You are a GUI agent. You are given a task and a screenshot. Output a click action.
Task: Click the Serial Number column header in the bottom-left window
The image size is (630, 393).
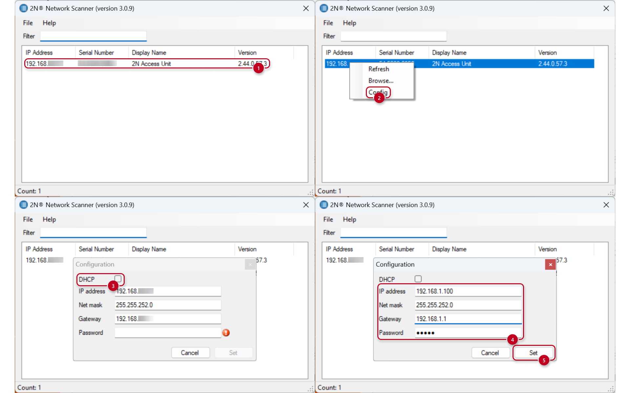click(x=102, y=249)
